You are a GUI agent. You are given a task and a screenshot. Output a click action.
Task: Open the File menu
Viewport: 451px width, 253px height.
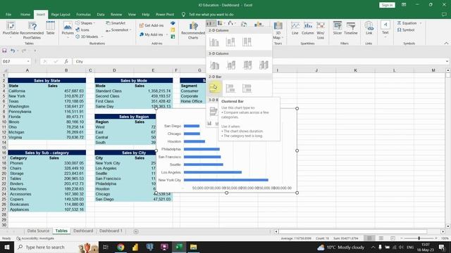pyautogui.click(x=8, y=14)
